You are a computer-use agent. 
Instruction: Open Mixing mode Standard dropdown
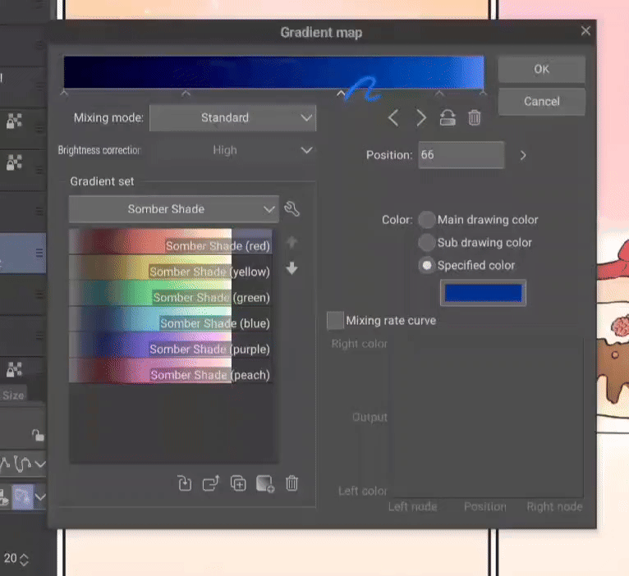coord(232,118)
